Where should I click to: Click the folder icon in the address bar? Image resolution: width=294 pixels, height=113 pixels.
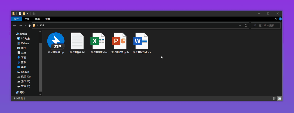pos(34,26)
